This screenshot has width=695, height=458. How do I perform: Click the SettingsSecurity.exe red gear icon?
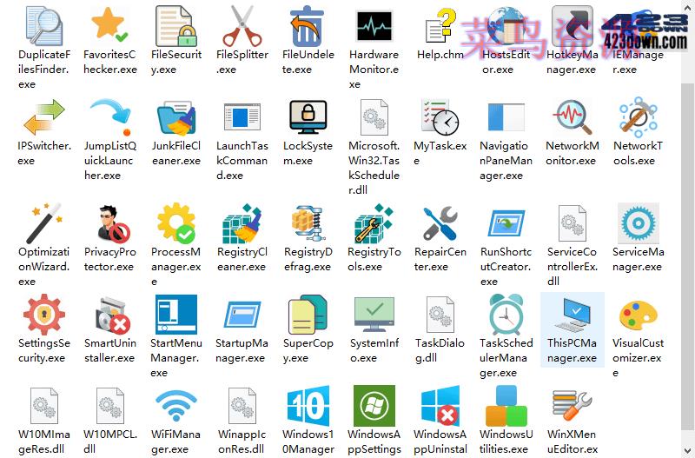44,315
